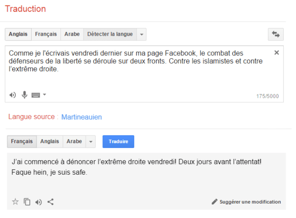Share the translation

coord(51,202)
